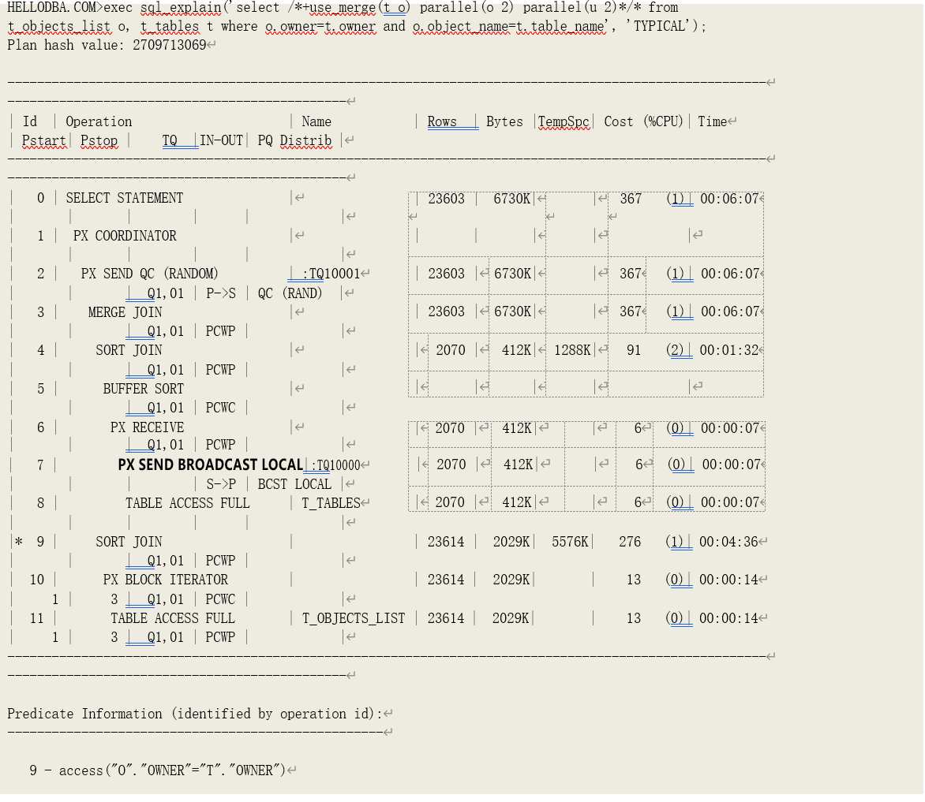Click the PX COORDINATOR operation row

point(125,236)
